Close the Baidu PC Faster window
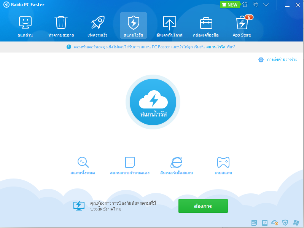The width and height of the screenshot is (304, 228). pyautogui.click(x=298, y=5)
